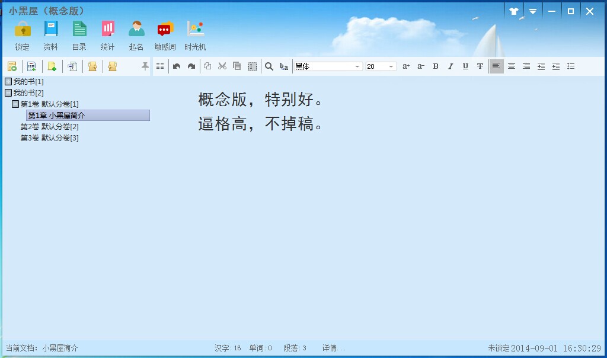
Task: Place cursor in line 概念版，特别好。
Action: (260, 100)
